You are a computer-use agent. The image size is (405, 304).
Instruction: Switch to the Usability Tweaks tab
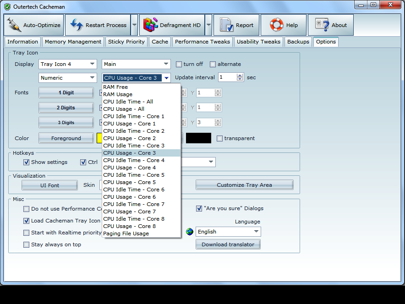pos(258,42)
